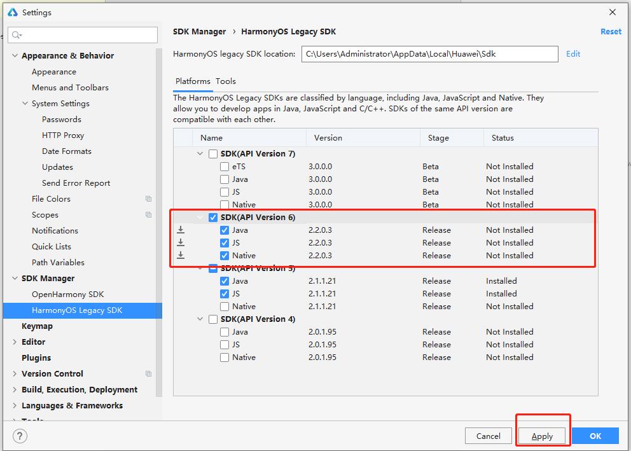
Task: Switch to the Platforms tab
Action: click(x=193, y=81)
